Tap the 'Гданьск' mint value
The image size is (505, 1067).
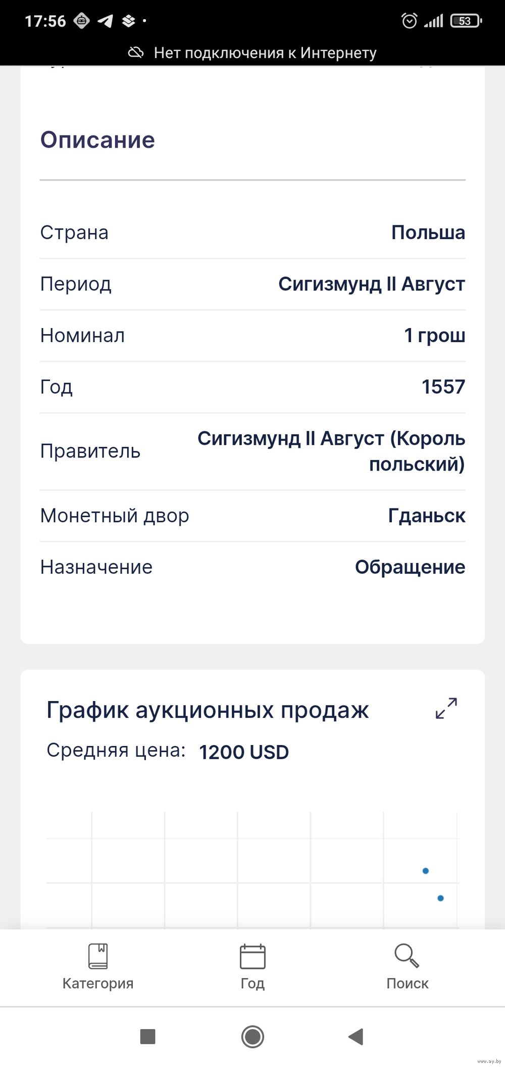[427, 516]
